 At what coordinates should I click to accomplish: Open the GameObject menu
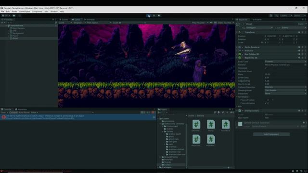click(25, 12)
